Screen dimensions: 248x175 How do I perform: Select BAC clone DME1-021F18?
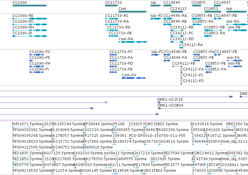coord(203,102)
